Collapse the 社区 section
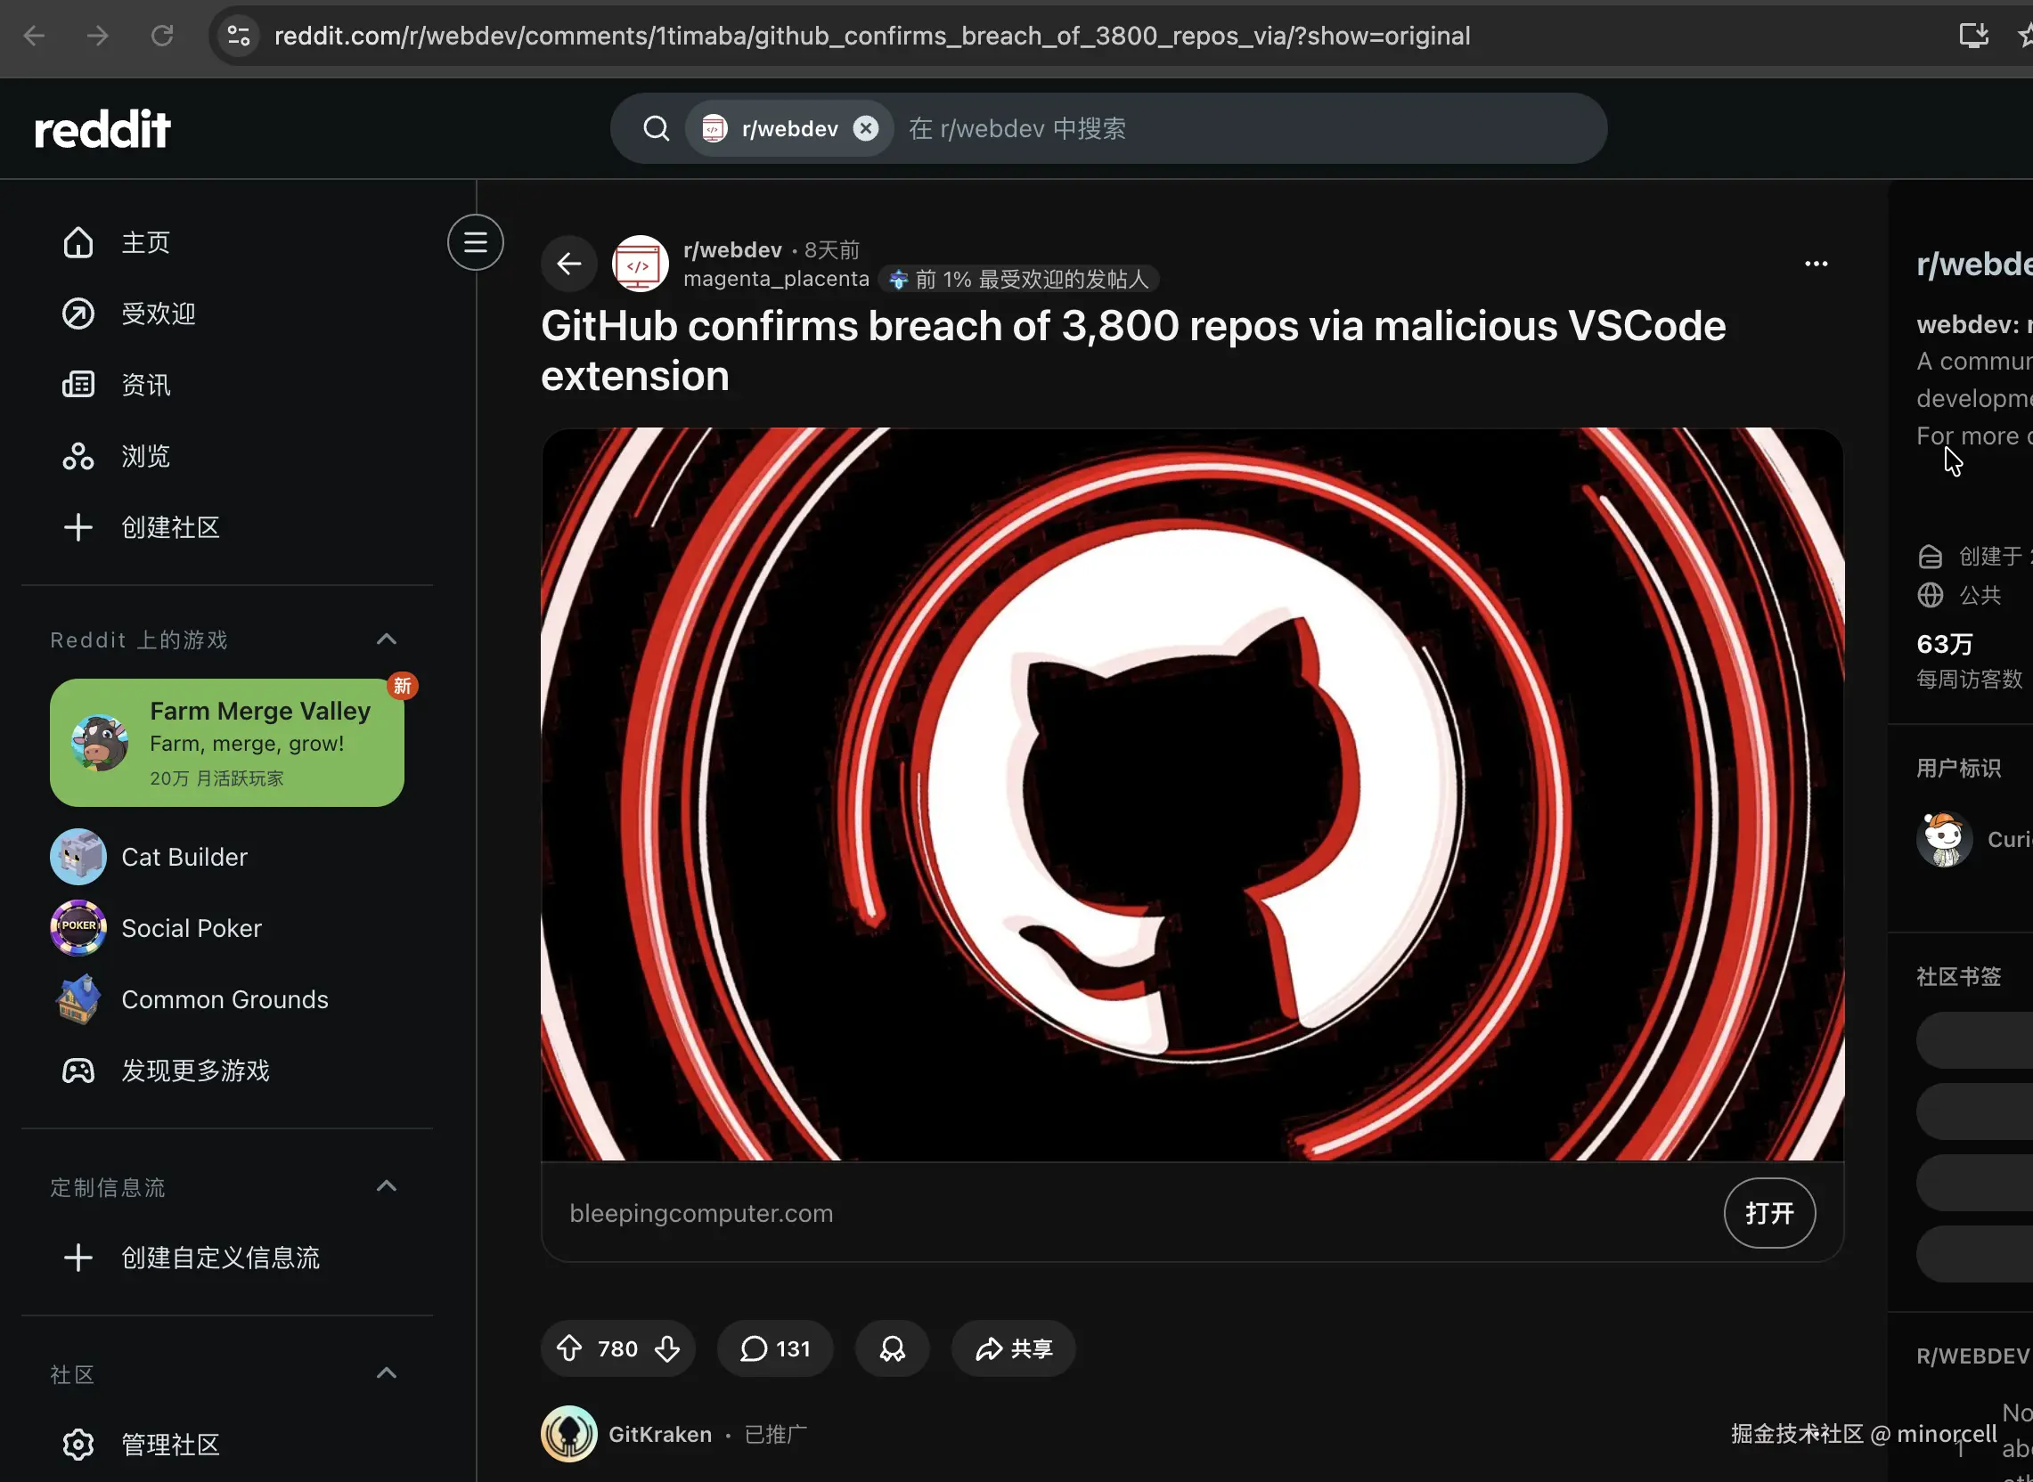 point(386,1372)
